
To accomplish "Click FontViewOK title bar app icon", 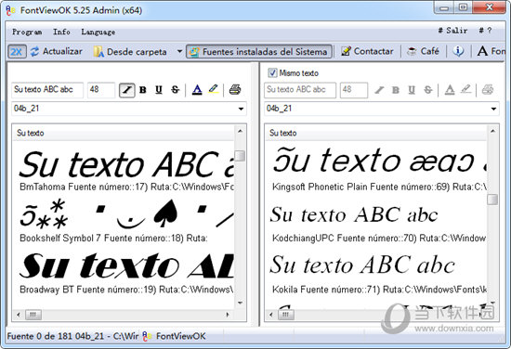I will tap(11, 10).
